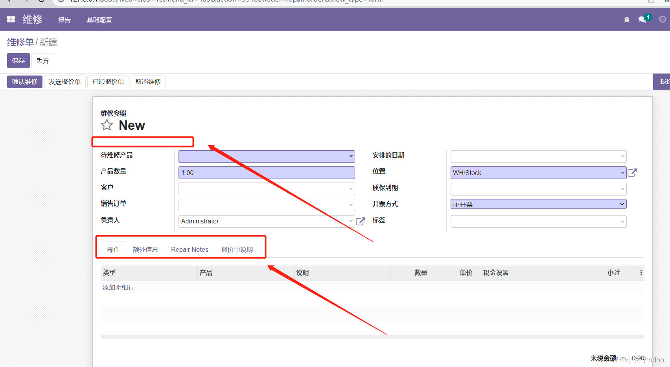The image size is (670, 367).
Task: Open external link beside 负责人 Administrator
Action: (360, 221)
